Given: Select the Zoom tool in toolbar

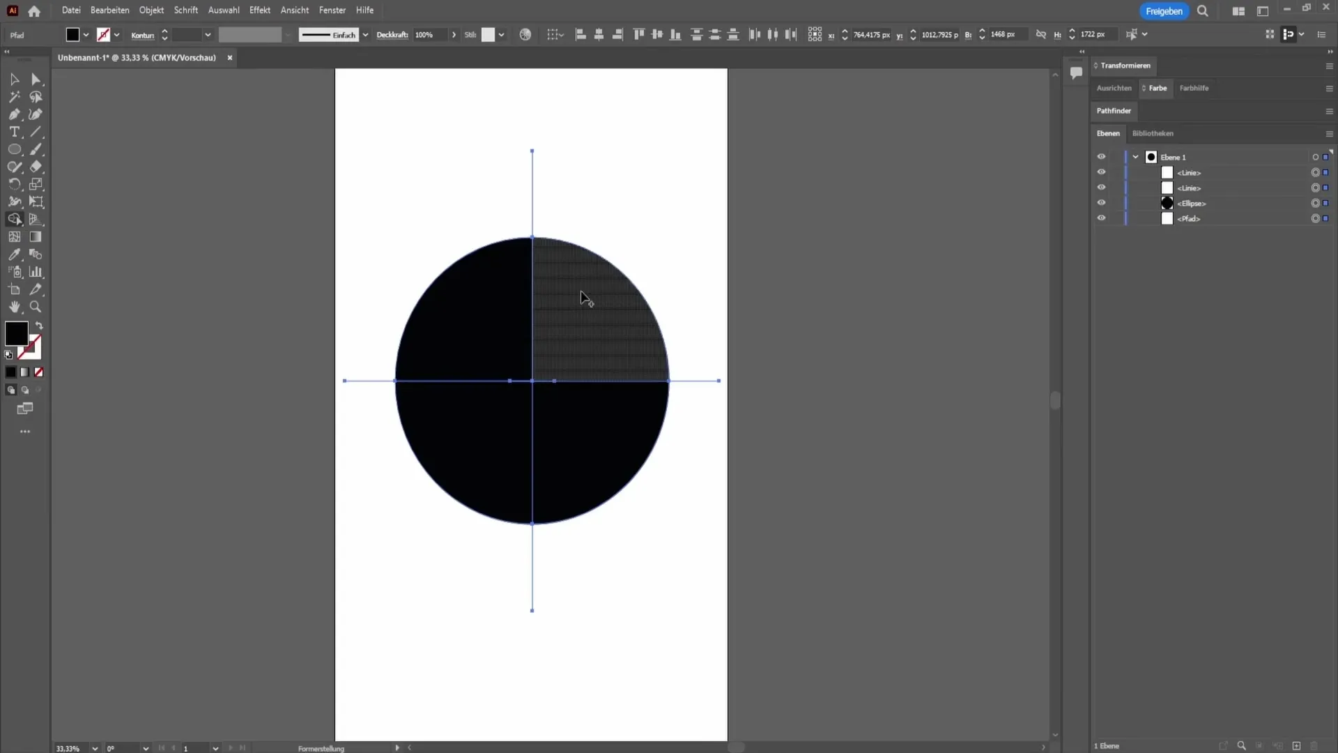Looking at the screenshot, I should pos(36,306).
